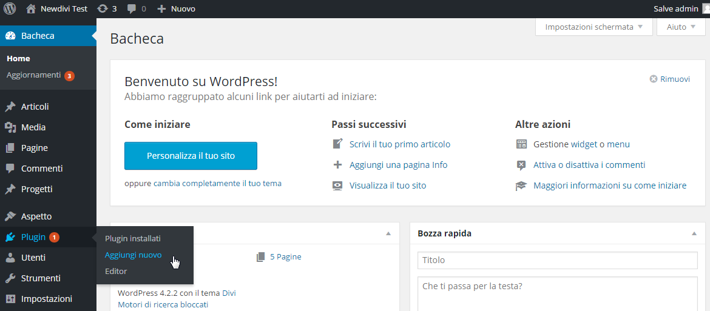Dismiss welcome panel with Rimuovi
This screenshot has height=311, width=710.
click(670, 79)
